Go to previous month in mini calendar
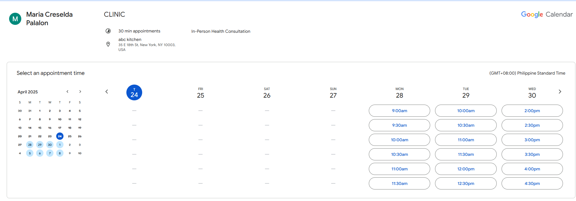Screen dimensions: 576x201 (67, 92)
